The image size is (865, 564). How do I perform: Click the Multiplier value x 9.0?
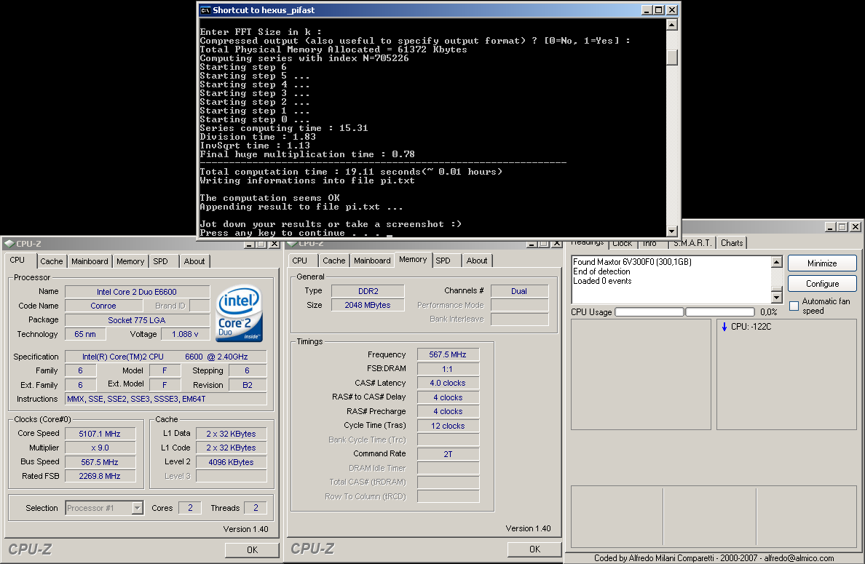pos(100,448)
